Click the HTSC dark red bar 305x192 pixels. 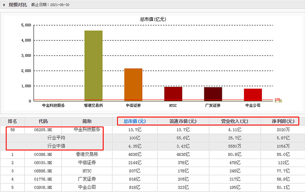[x=173, y=94]
